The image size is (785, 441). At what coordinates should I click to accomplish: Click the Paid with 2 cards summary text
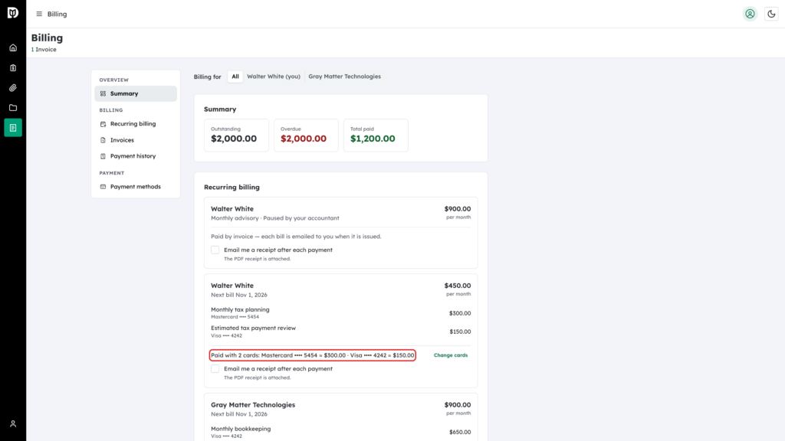[313, 355]
